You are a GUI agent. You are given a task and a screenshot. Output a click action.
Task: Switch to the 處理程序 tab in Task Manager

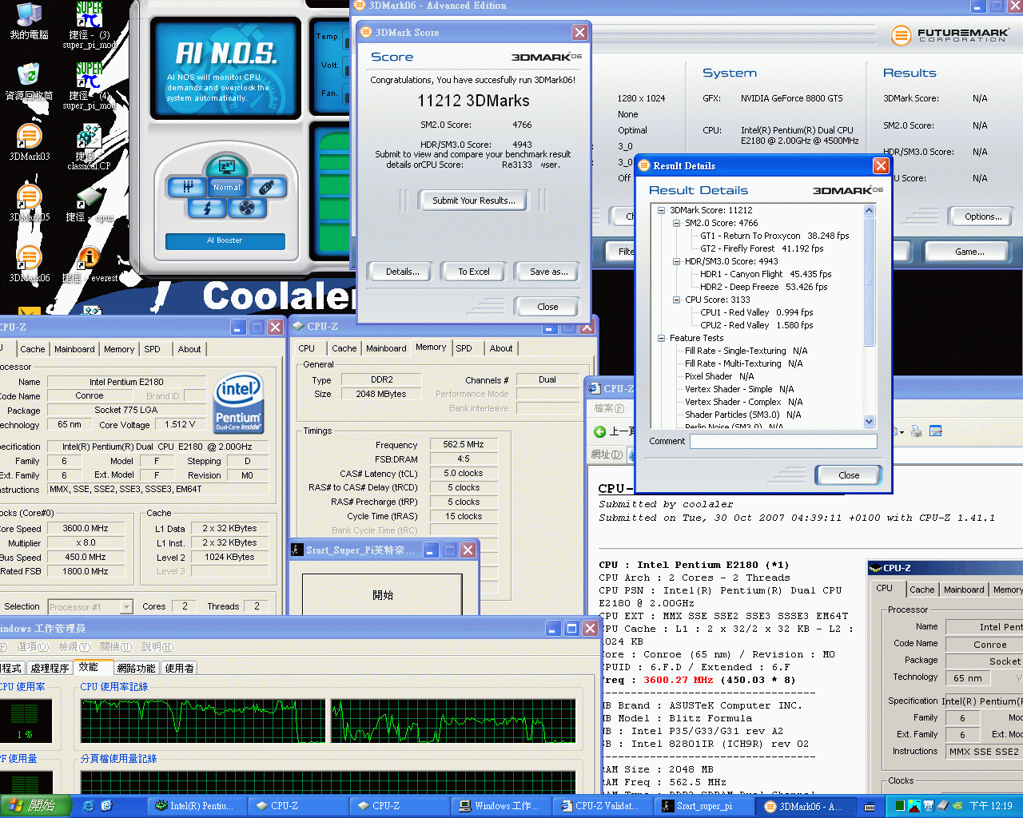click(50, 668)
